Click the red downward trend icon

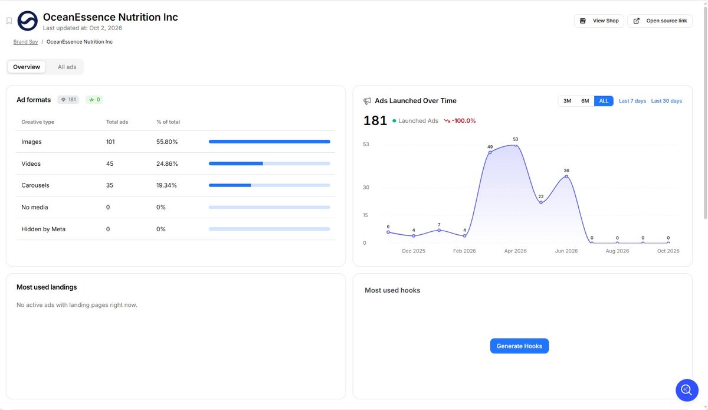tap(447, 121)
